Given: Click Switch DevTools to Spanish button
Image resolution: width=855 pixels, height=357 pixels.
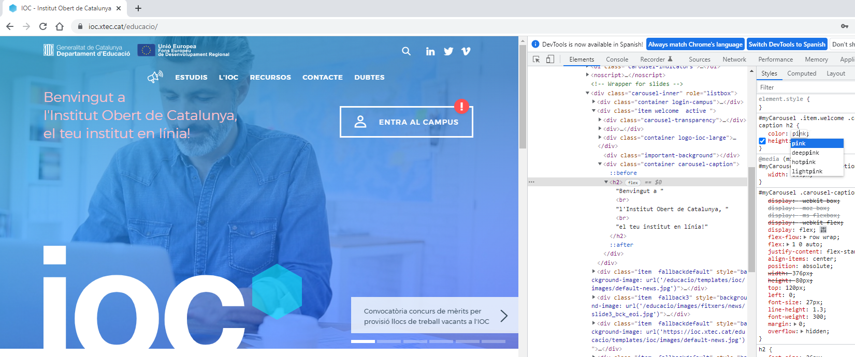Looking at the screenshot, I should click(787, 44).
